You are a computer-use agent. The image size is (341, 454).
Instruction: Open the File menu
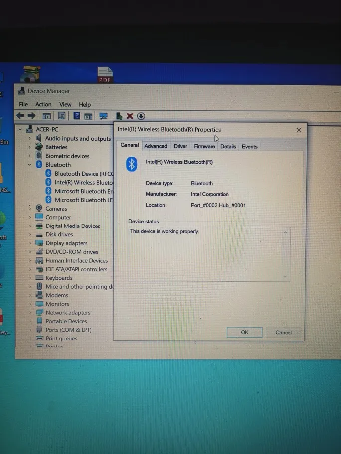[x=23, y=104]
